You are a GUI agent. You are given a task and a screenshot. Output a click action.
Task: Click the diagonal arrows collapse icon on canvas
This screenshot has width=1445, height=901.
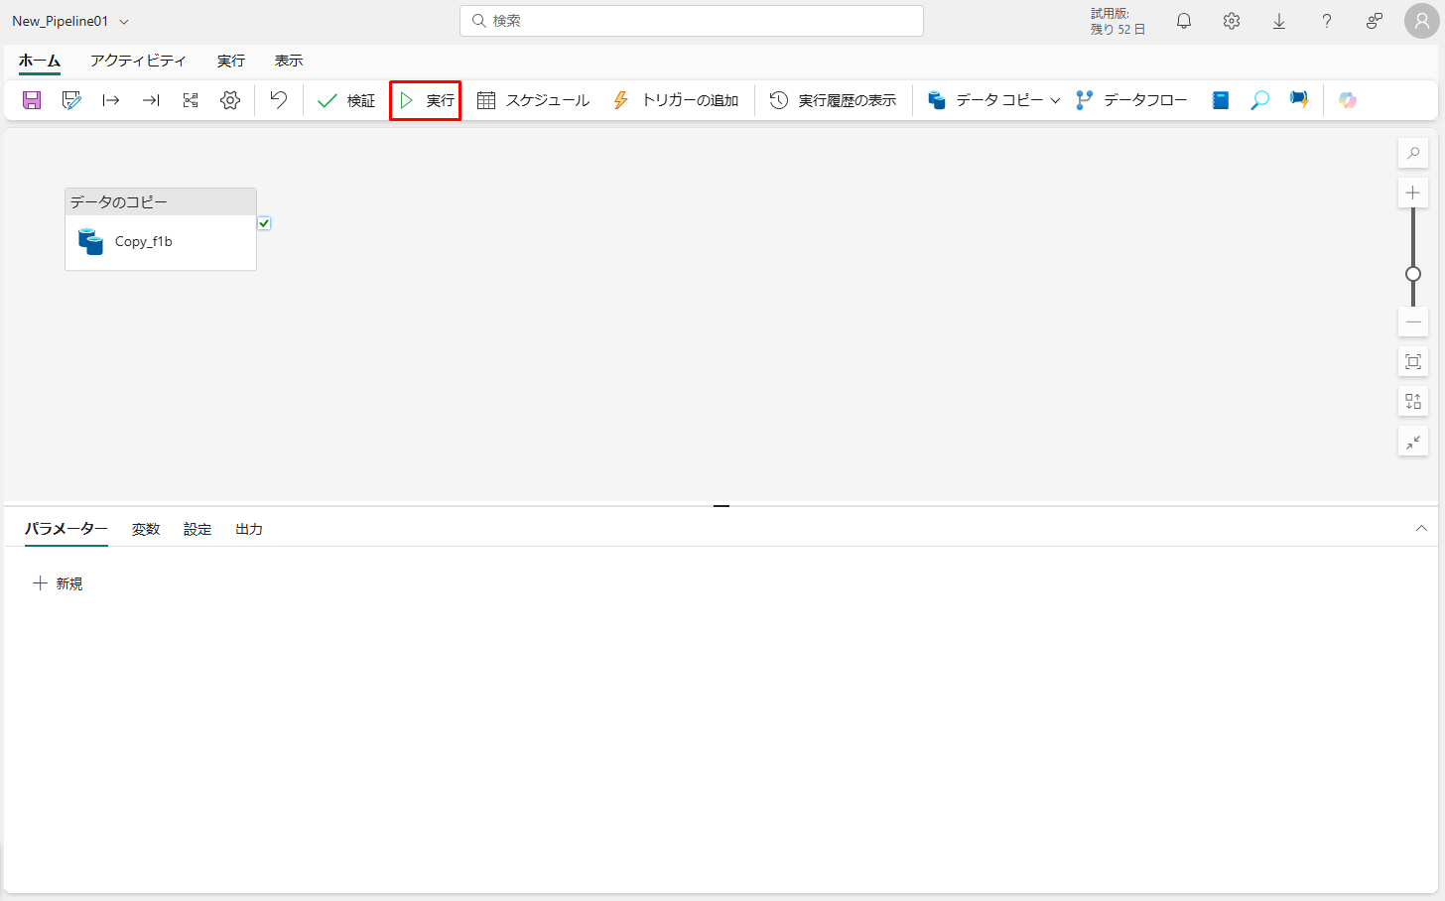(x=1413, y=442)
